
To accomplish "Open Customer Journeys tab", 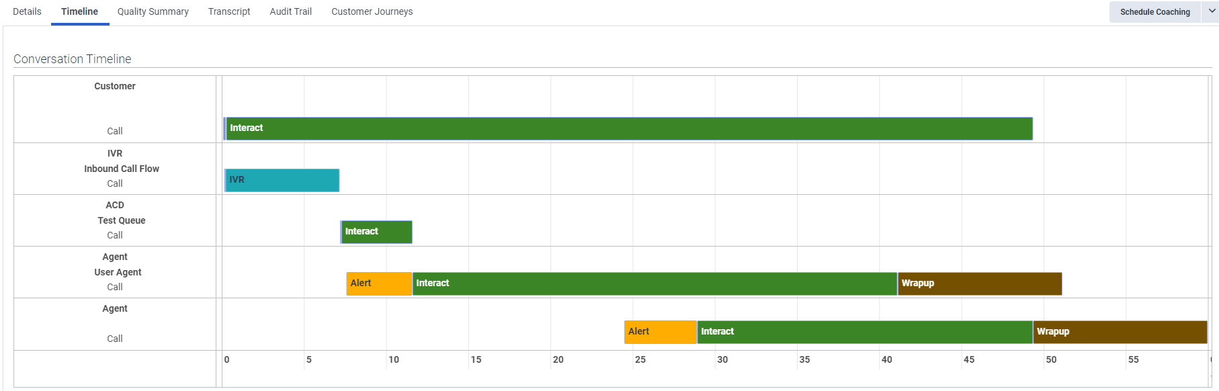I will pos(372,11).
